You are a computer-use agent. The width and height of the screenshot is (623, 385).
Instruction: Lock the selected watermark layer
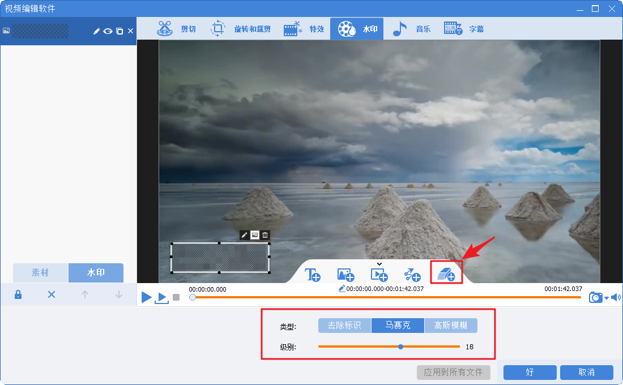point(18,294)
